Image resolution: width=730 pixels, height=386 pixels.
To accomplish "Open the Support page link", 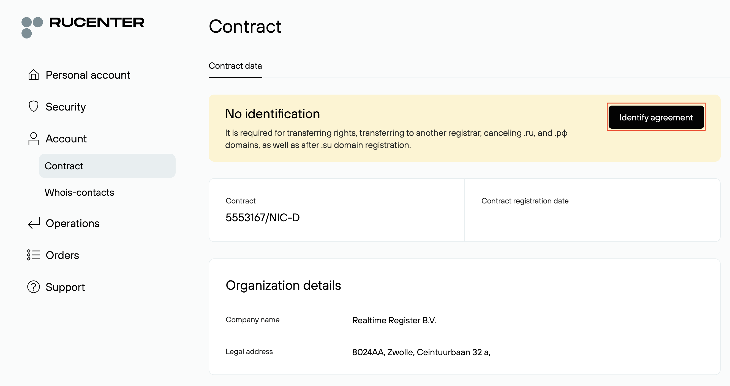I will pyautogui.click(x=65, y=287).
